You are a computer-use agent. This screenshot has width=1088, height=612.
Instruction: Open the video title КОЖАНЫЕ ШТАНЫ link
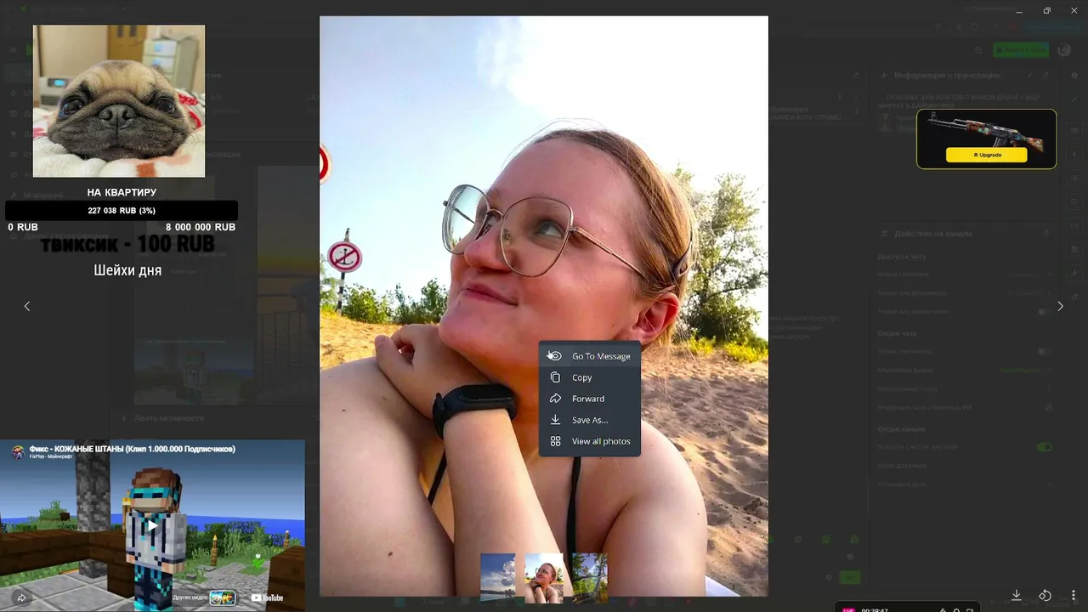pyautogui.click(x=133, y=449)
